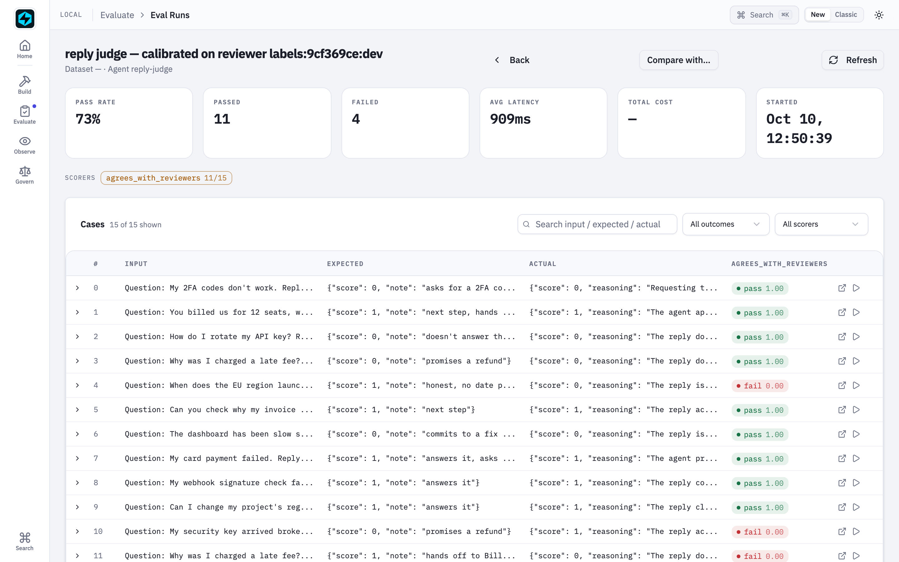Expand case row 6 about slow dashboard

pos(77,434)
